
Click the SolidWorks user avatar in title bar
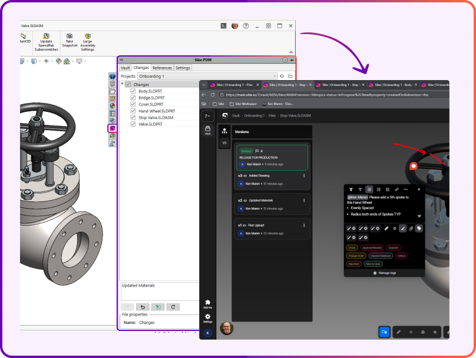[234, 26]
